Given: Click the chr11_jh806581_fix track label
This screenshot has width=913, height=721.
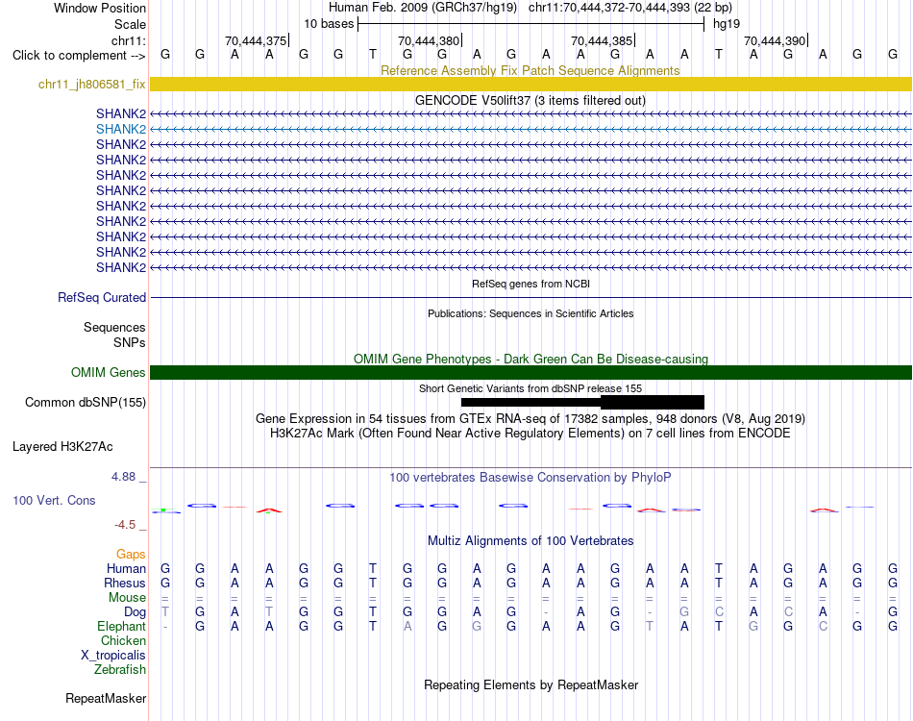Looking at the screenshot, I should [92, 84].
